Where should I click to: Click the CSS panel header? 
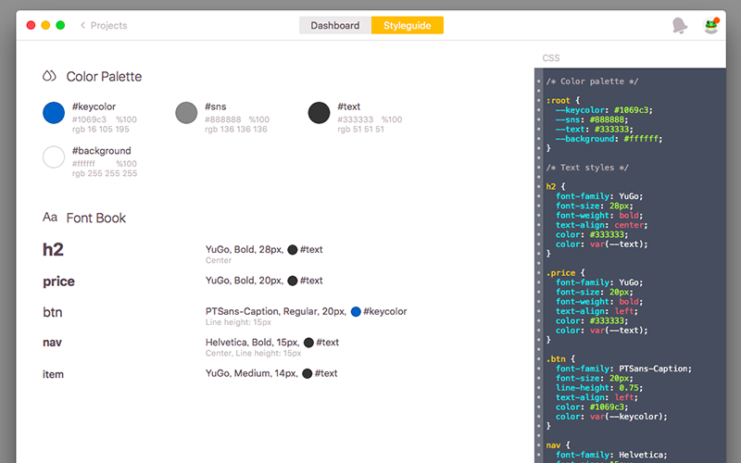pos(551,58)
